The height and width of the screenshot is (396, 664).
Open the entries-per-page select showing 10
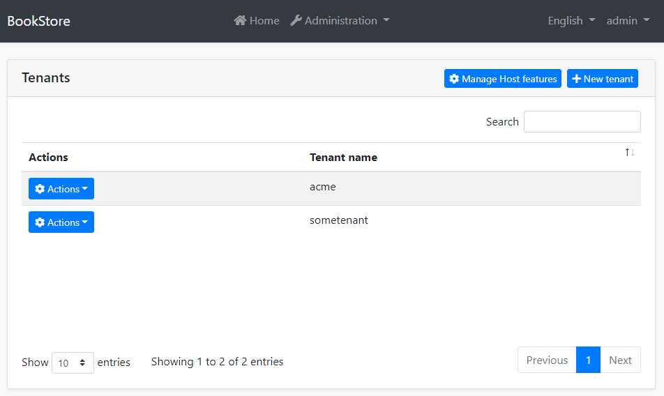click(73, 363)
